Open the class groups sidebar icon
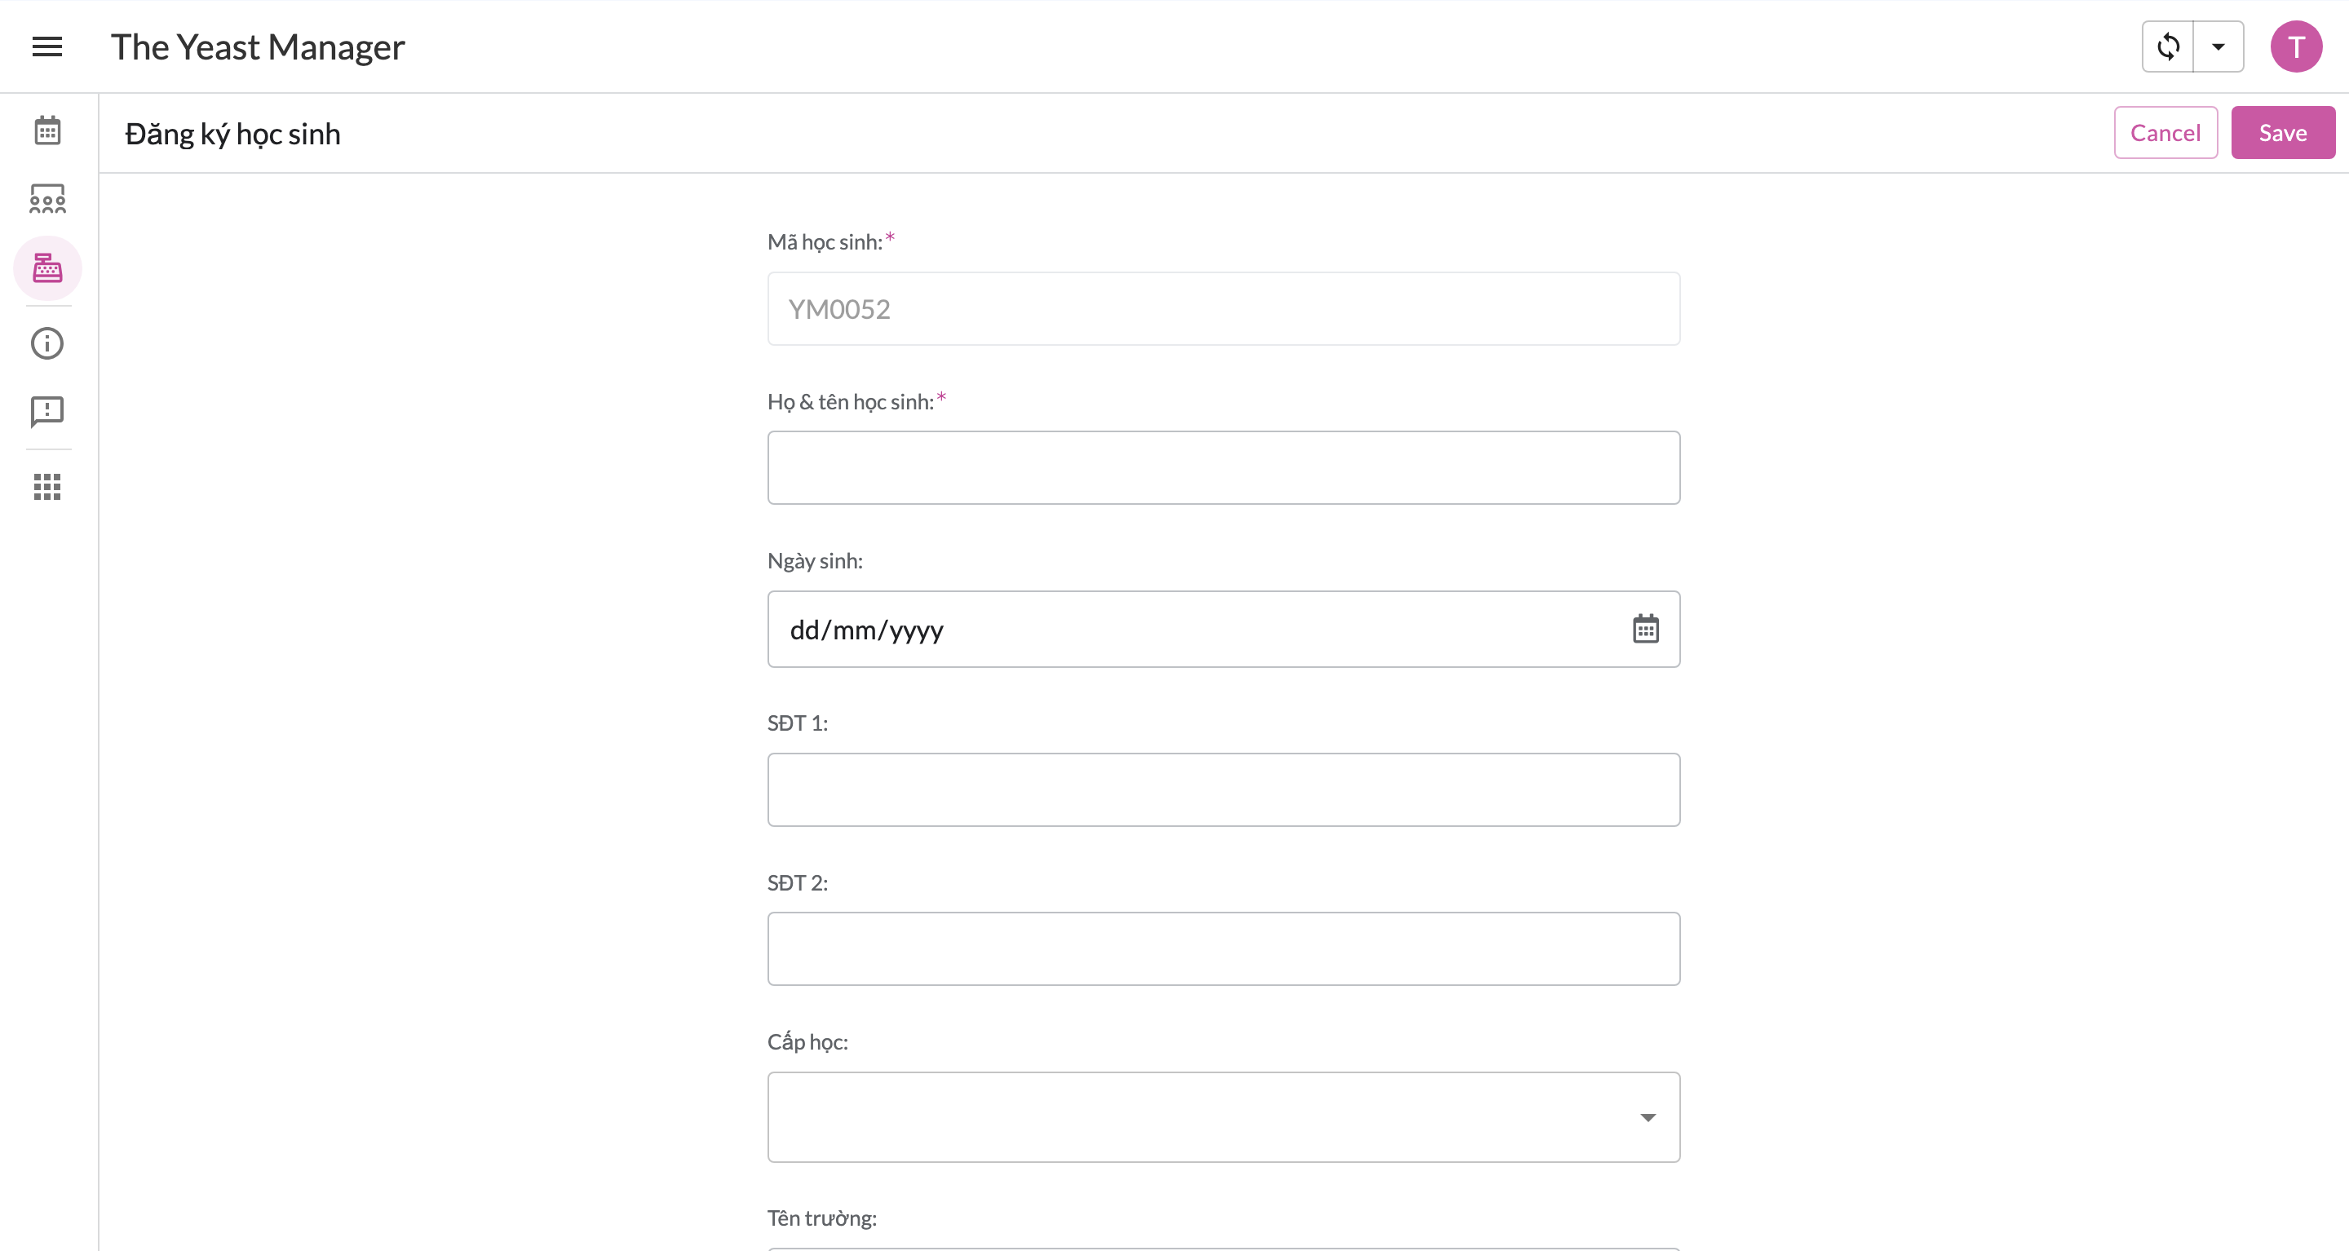Screen dimensions: 2349x1251 [47, 199]
